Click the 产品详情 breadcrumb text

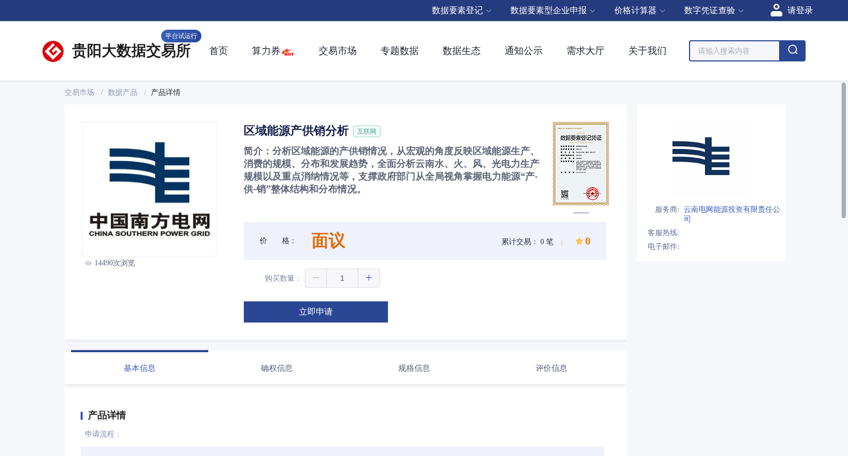(x=166, y=93)
